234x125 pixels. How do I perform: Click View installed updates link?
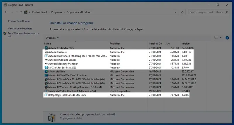tap(20, 28)
